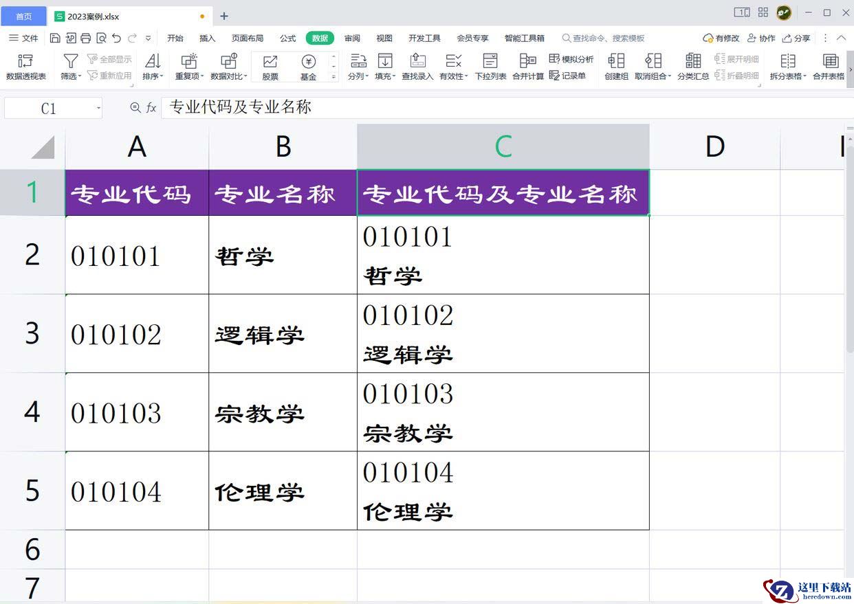This screenshot has height=604, width=854.
Task: Click the undo arrow icon
Action: (x=116, y=38)
